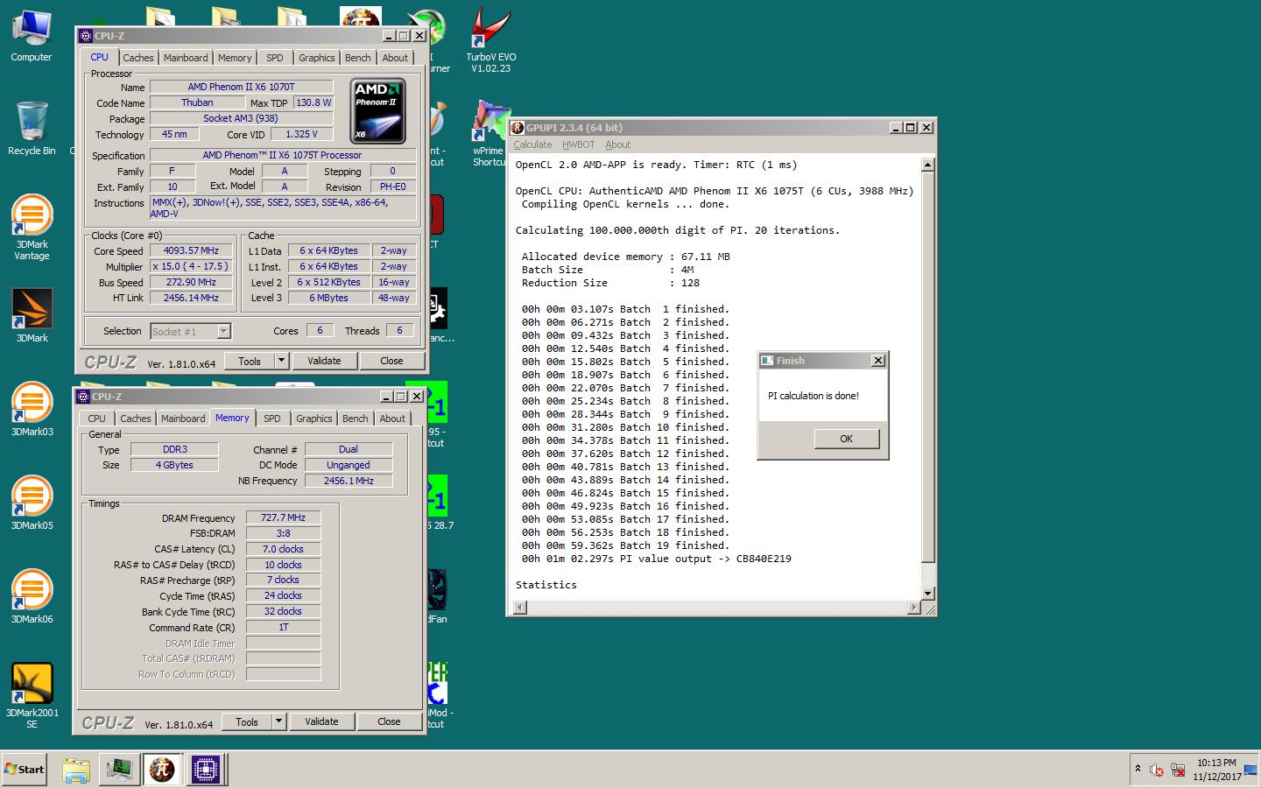
Task: Click the GPUPI vertical scroll down arrow
Action: pyautogui.click(x=928, y=594)
